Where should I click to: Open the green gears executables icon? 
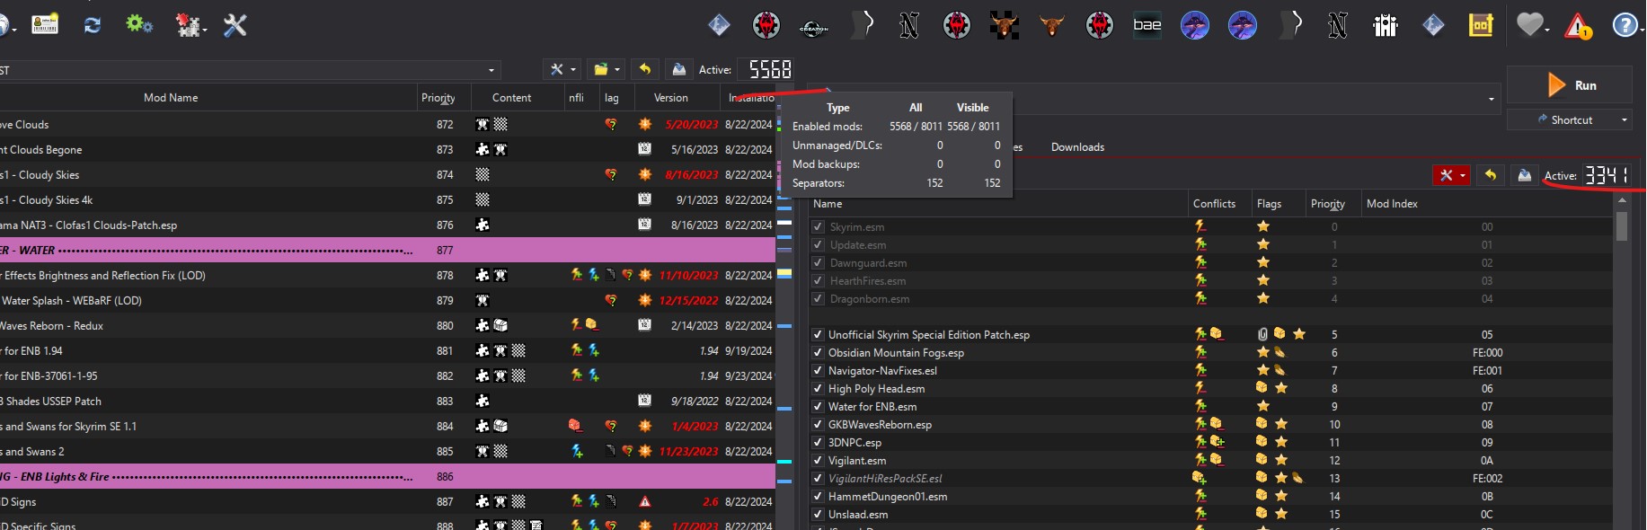(138, 24)
